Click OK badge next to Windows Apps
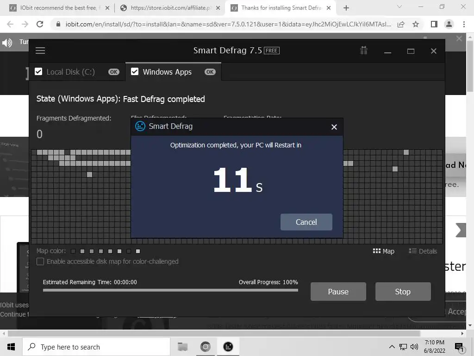The height and width of the screenshot is (356, 474). click(210, 72)
